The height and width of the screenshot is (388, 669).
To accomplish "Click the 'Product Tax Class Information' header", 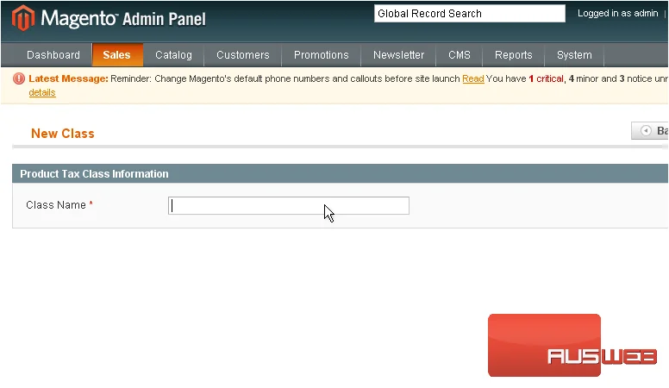I will pos(94,173).
